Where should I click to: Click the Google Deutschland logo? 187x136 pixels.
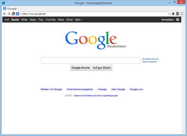(x=95, y=40)
